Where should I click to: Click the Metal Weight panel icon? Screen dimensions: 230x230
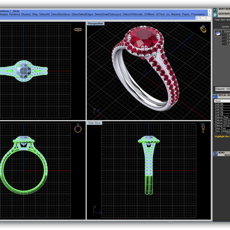click(215, 95)
